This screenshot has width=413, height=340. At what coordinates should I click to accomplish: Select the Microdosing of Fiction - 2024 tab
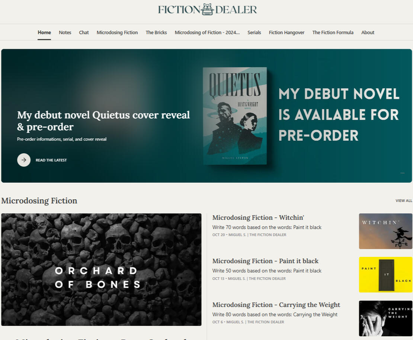[x=207, y=32]
